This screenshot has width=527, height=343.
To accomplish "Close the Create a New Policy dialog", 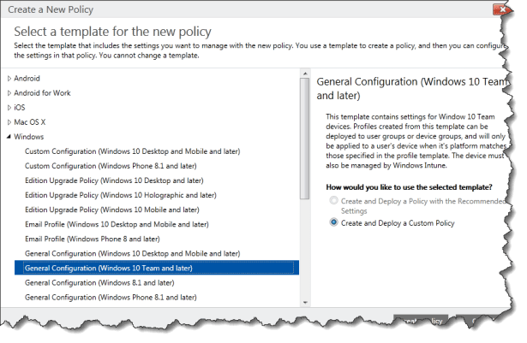I will pyautogui.click(x=501, y=9).
